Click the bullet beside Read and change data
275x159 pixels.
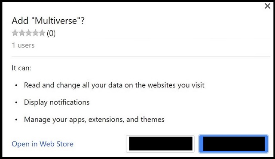[16, 86]
